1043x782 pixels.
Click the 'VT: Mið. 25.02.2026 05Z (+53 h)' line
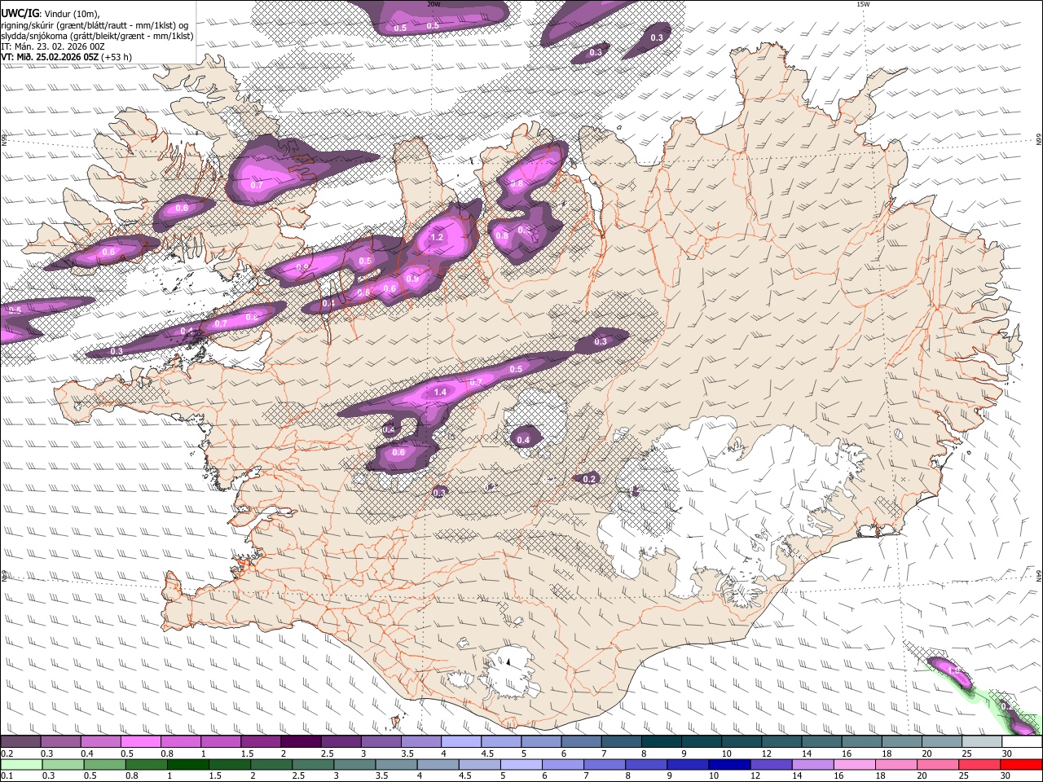point(67,57)
